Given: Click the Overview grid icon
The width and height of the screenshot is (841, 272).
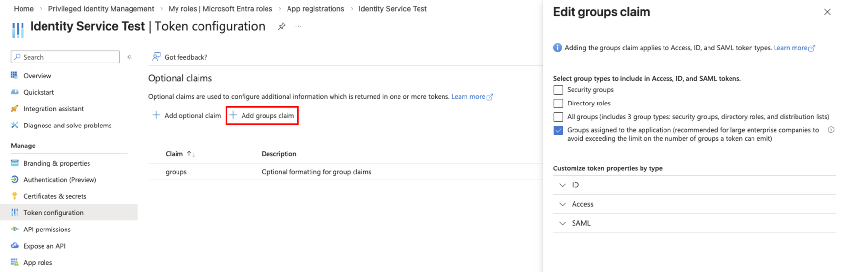Looking at the screenshot, I should [14, 76].
